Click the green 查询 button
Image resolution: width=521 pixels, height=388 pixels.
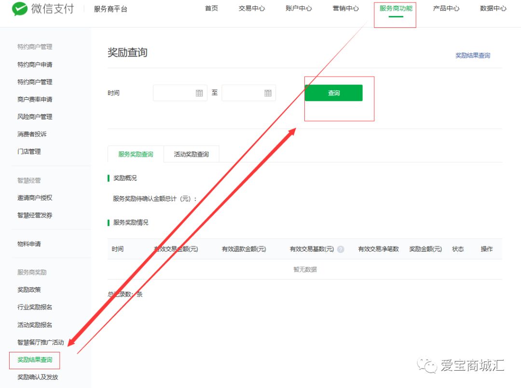(x=333, y=93)
